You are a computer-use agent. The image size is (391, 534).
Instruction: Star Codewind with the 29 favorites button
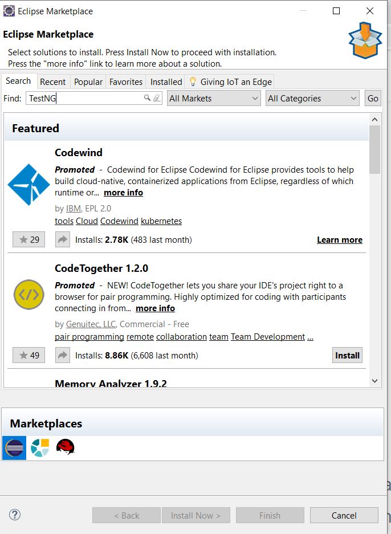coord(28,239)
